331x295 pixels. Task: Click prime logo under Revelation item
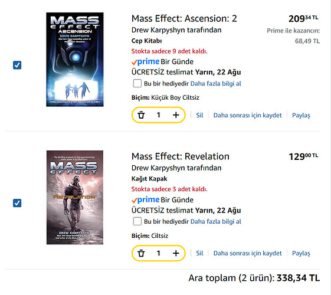(145, 199)
